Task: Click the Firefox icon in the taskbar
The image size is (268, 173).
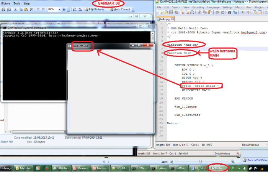Action: (47, 168)
